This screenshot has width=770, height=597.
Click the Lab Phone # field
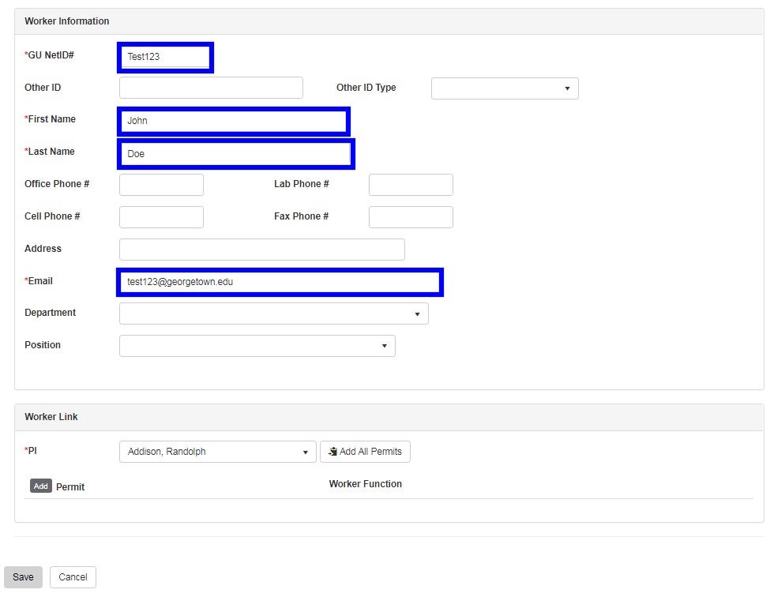point(411,185)
